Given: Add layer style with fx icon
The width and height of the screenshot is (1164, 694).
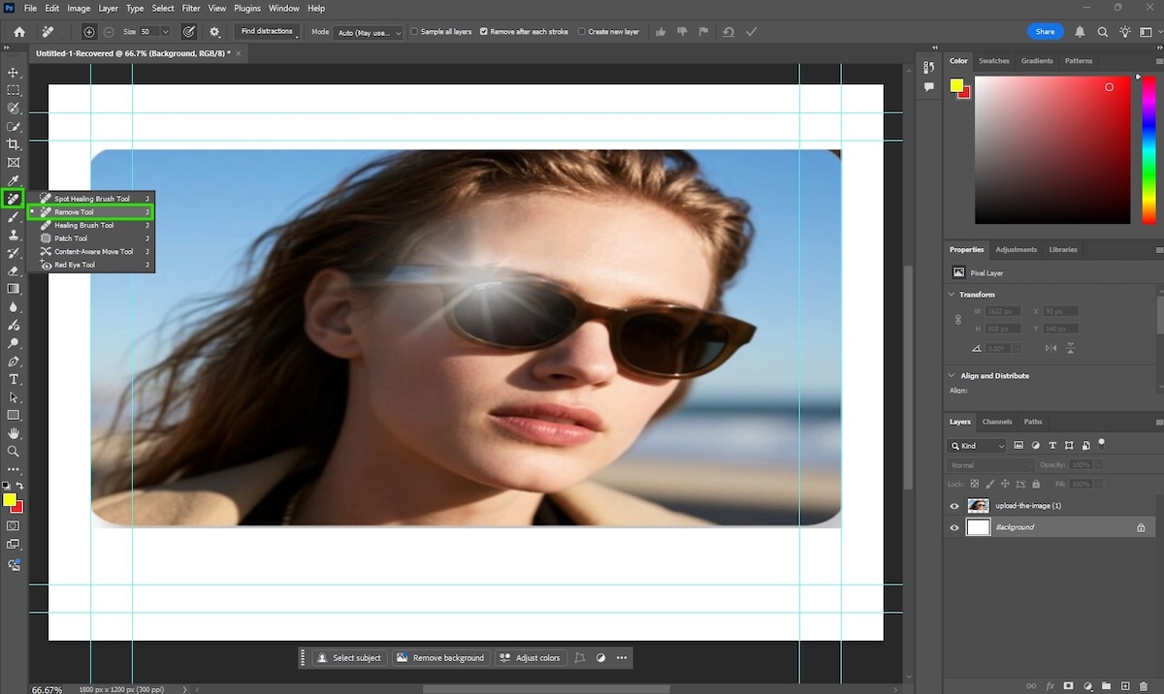Looking at the screenshot, I should coord(1050,686).
